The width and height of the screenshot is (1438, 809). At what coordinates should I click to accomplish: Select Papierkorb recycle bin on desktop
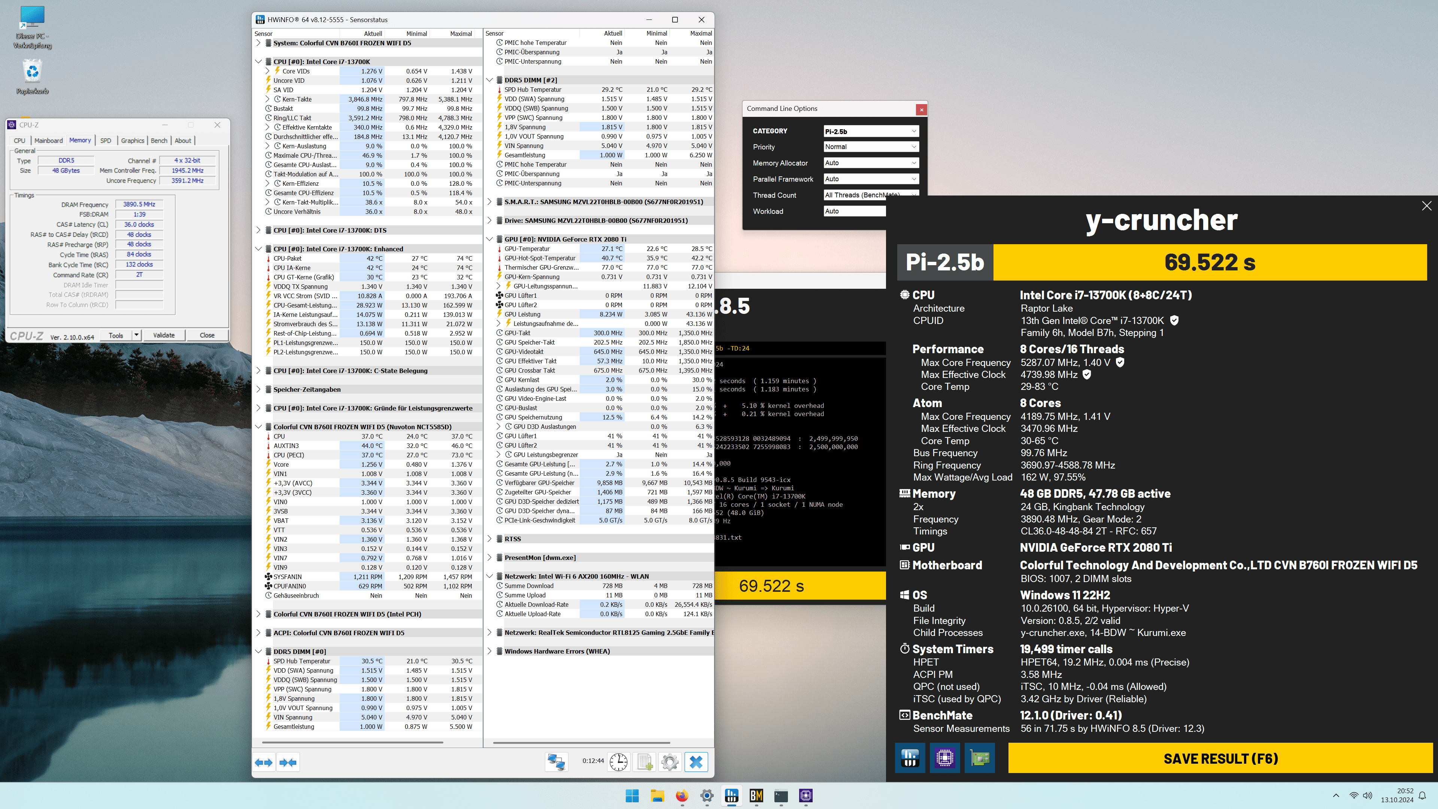tap(32, 77)
